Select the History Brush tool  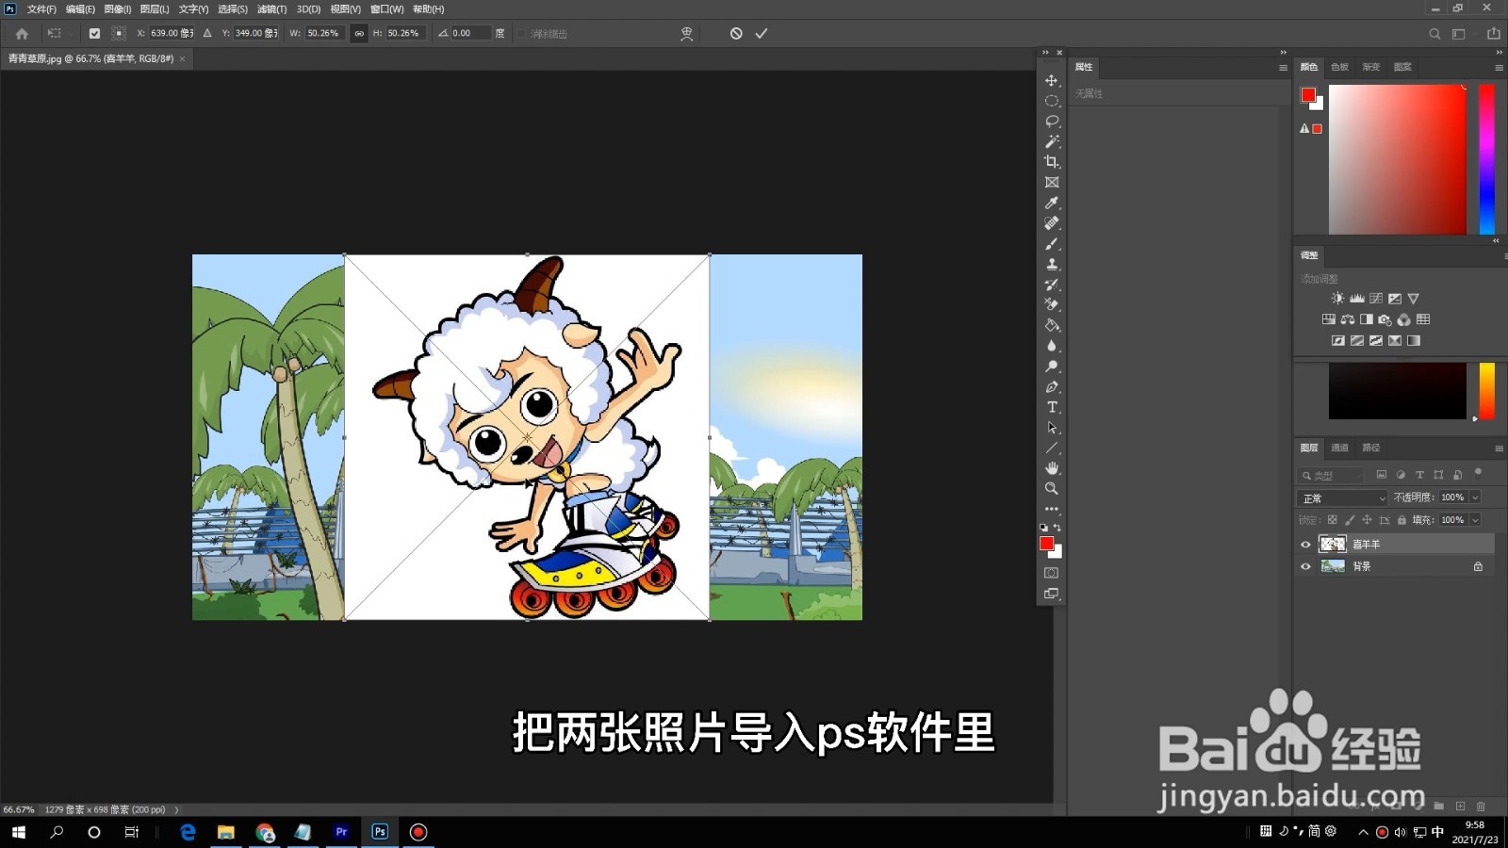tap(1052, 285)
